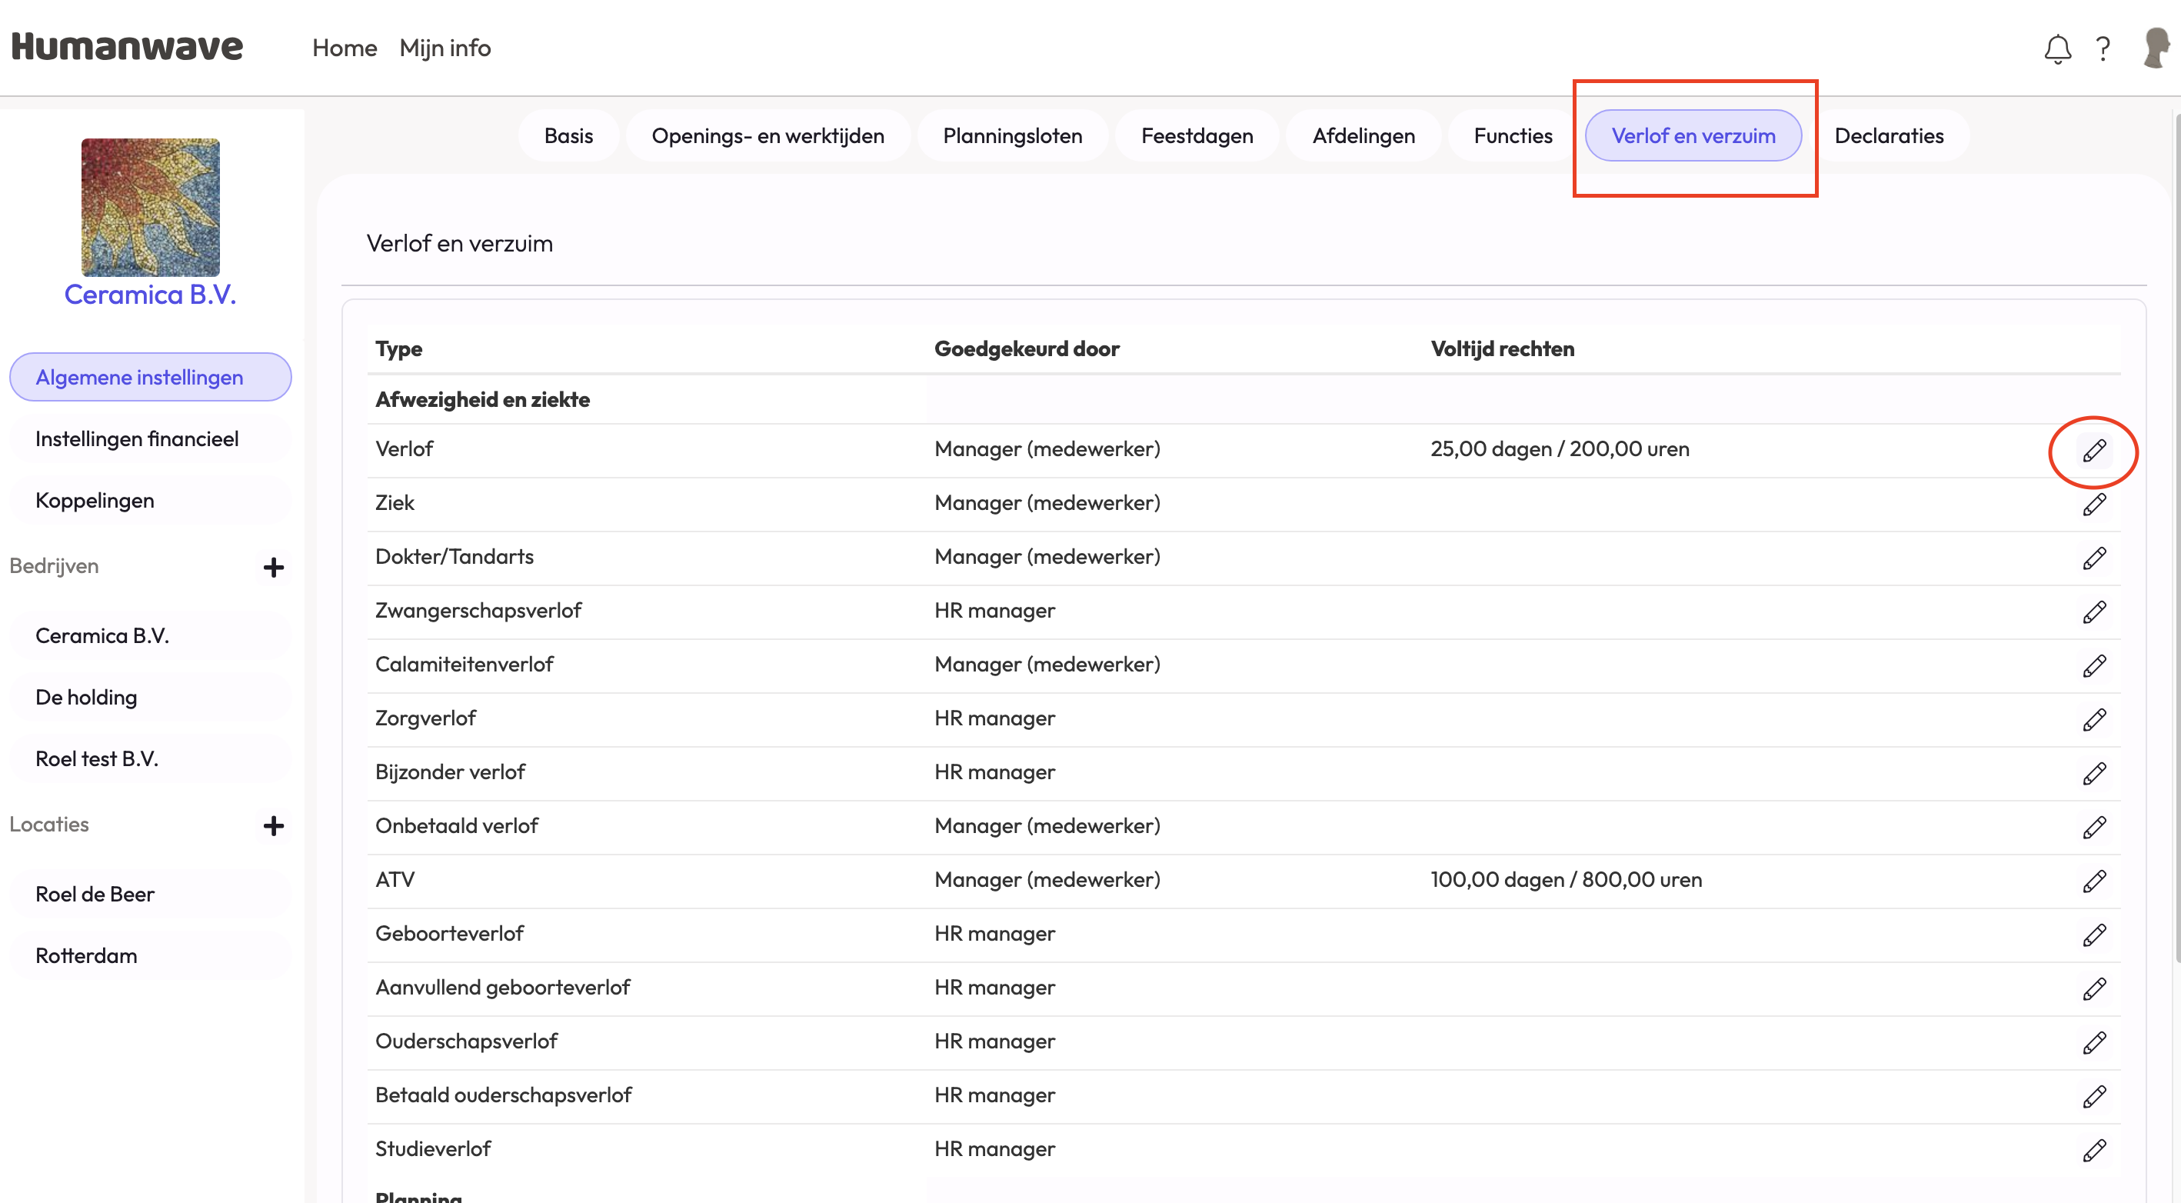Add a new company under Bedrijven
Viewport: 2181px width, 1203px height.
click(x=272, y=567)
